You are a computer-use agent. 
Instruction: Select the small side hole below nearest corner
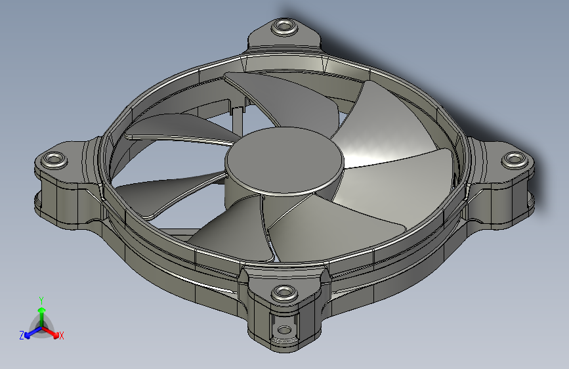[284, 330]
